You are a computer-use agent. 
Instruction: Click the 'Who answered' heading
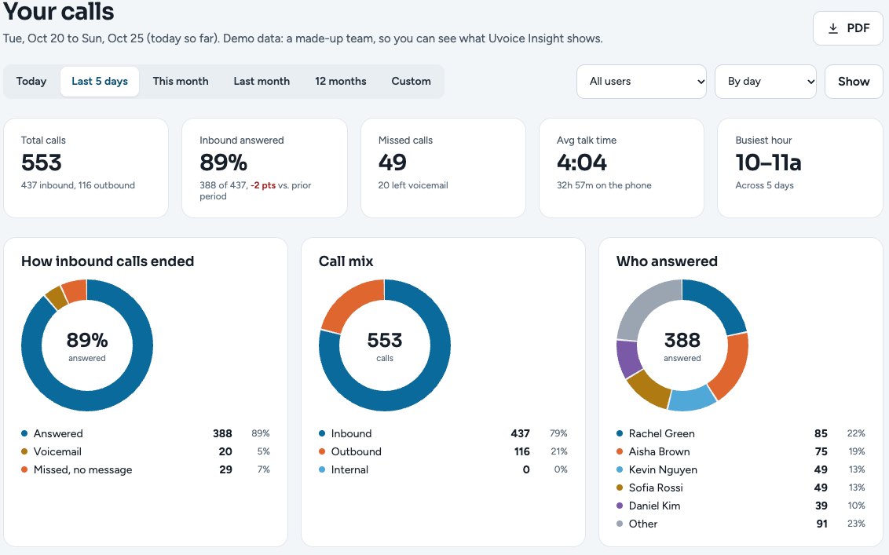[x=667, y=261]
